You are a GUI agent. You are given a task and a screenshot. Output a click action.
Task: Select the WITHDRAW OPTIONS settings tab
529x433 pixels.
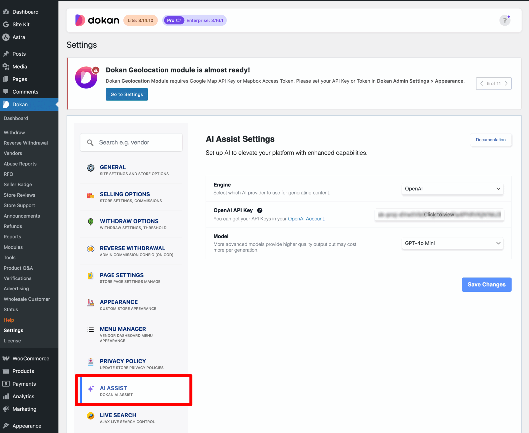(131, 224)
